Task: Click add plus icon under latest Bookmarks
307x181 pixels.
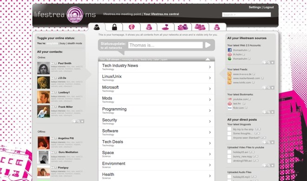Action: [265, 112]
